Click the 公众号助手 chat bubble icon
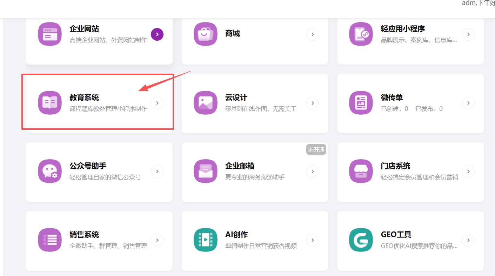495x276 pixels. tap(50, 171)
